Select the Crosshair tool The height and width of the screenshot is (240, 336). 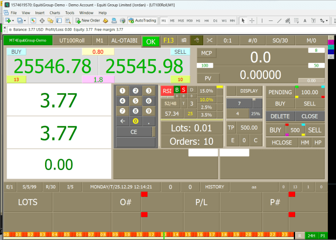point(252,20)
